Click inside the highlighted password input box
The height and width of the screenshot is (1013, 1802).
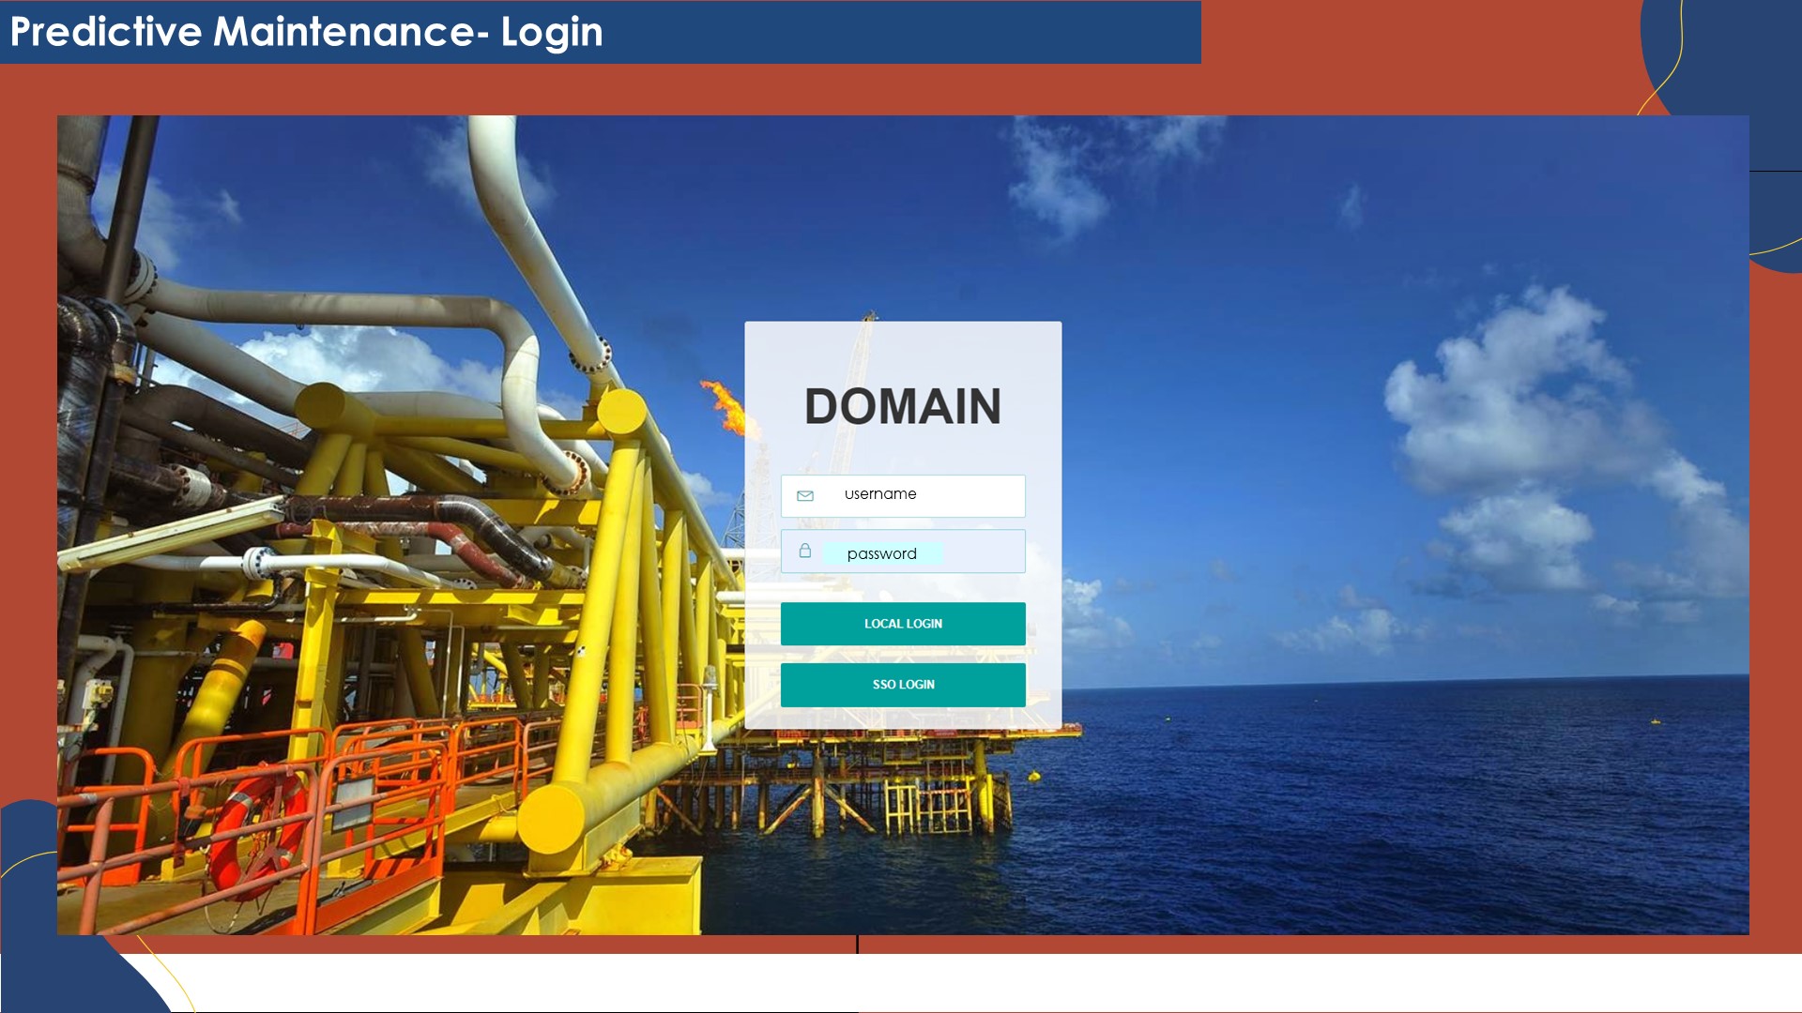(882, 552)
